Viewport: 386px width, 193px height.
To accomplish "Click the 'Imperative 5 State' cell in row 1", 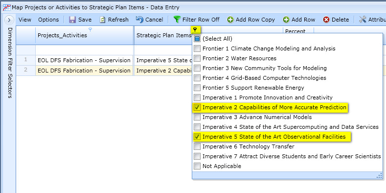I will [163, 60].
